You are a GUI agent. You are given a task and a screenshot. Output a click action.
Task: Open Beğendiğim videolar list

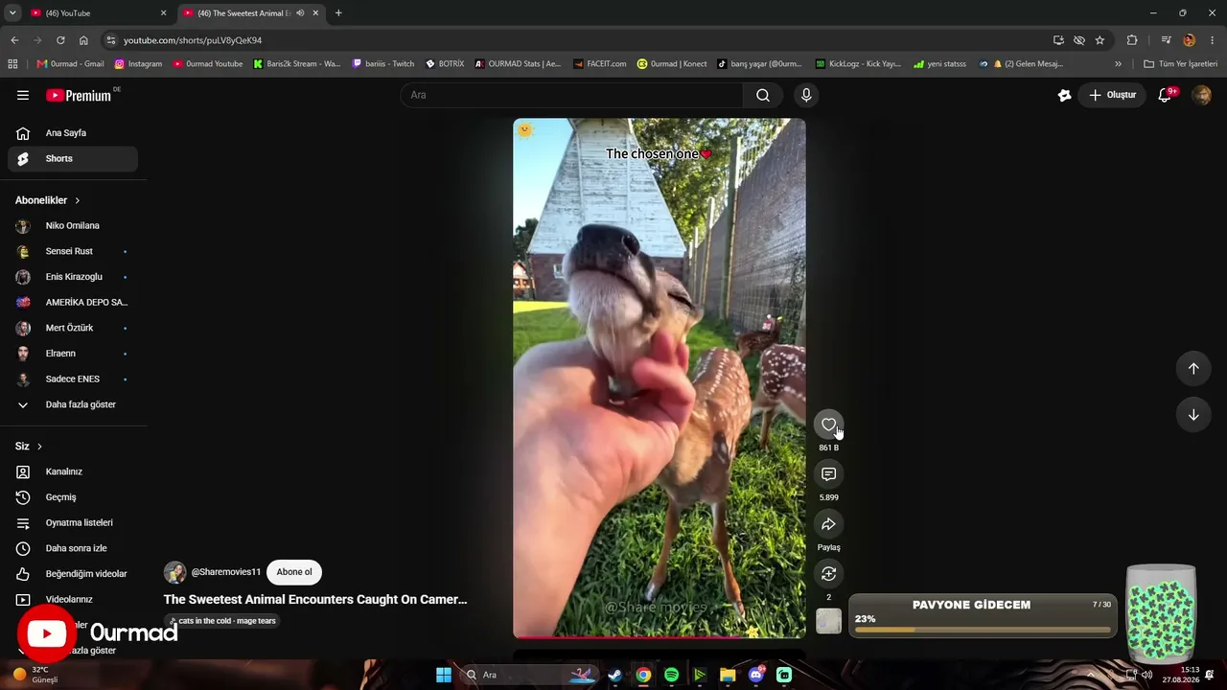(73, 574)
